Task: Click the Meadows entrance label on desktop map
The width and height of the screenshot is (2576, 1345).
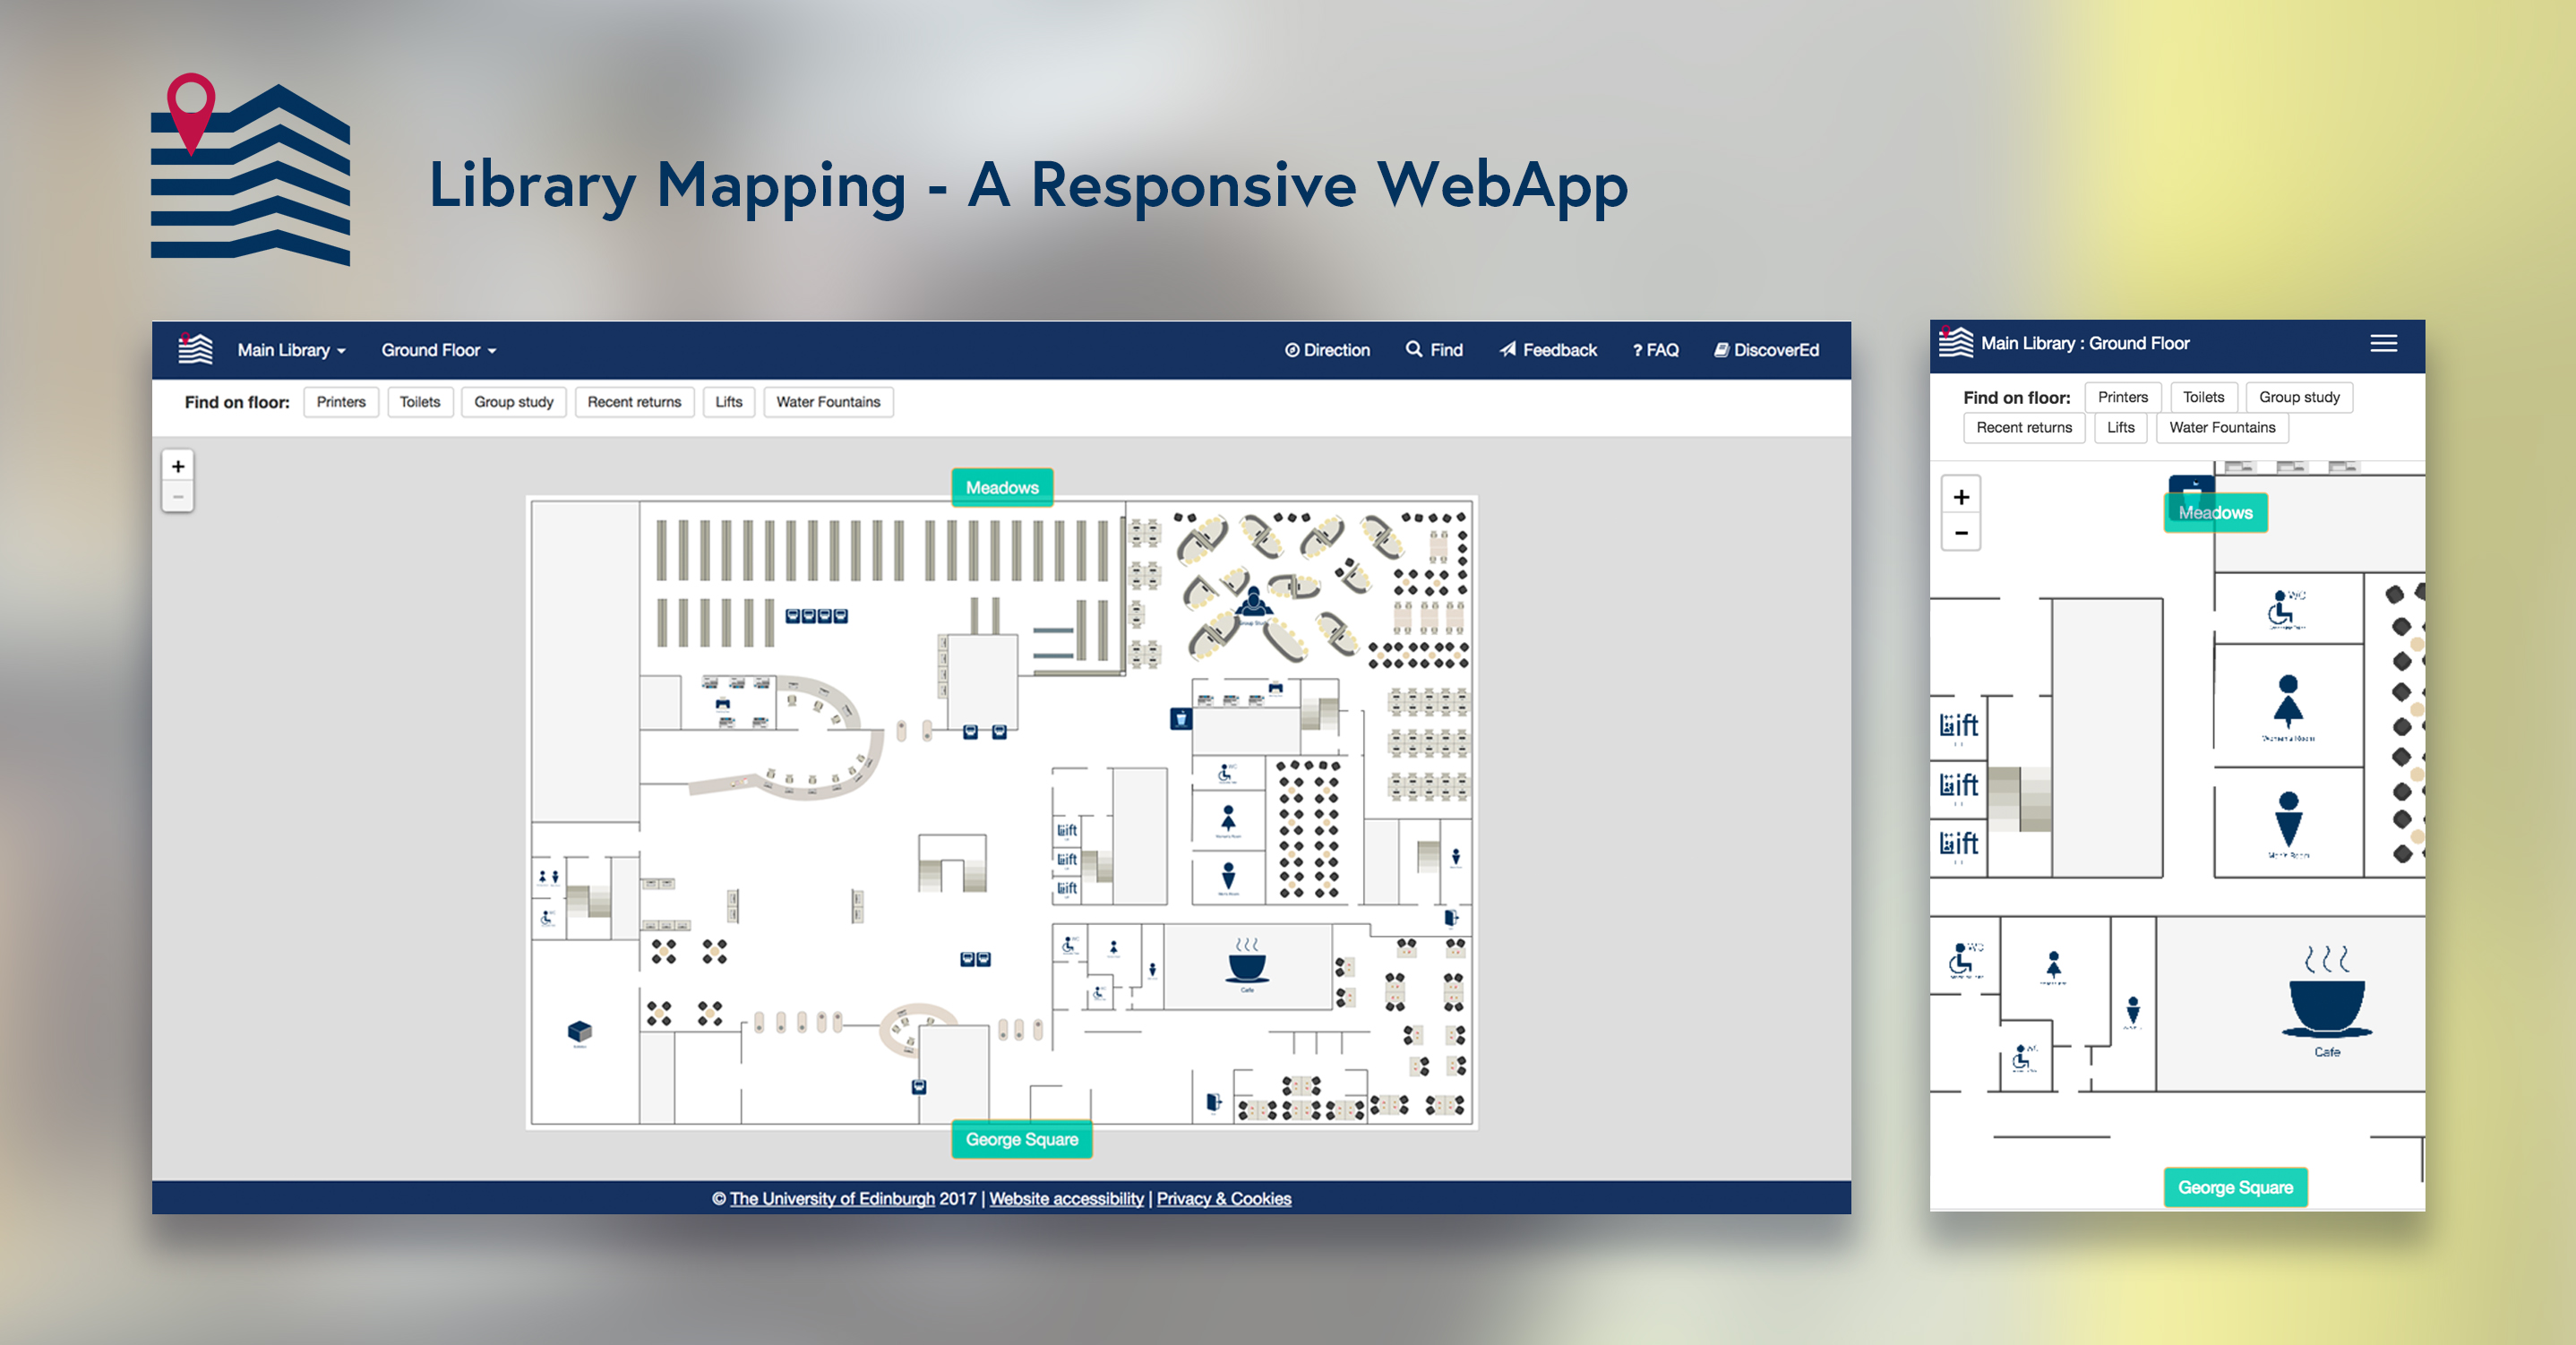Action: point(1001,487)
